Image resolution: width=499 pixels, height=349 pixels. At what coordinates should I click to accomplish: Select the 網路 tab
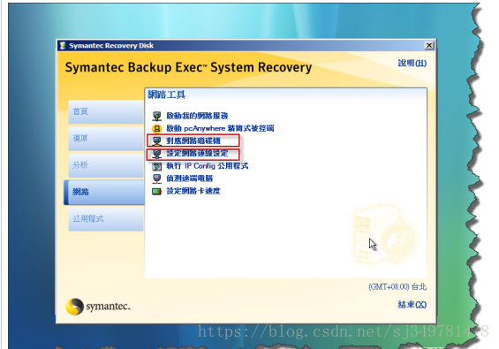point(104,193)
